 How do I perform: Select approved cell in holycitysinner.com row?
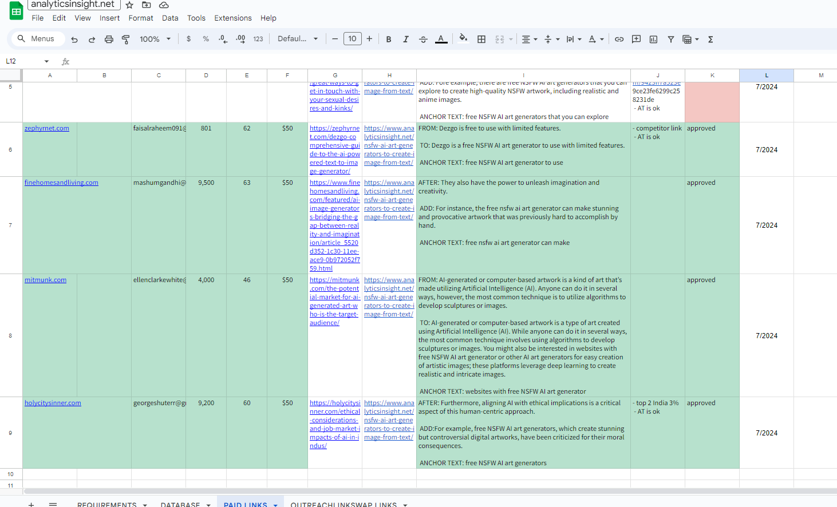click(712, 433)
